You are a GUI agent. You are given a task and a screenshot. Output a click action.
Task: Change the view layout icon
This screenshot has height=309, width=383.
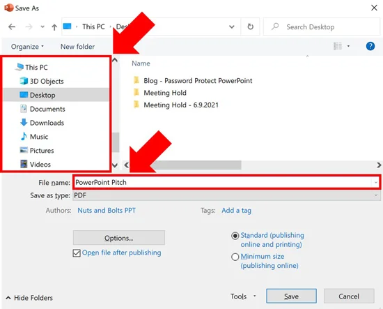[x=338, y=46]
